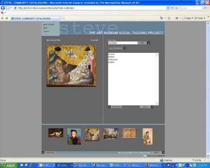The image size is (210, 168).
Task: Click the page scrollbar up arrow
Action: coord(208,23)
